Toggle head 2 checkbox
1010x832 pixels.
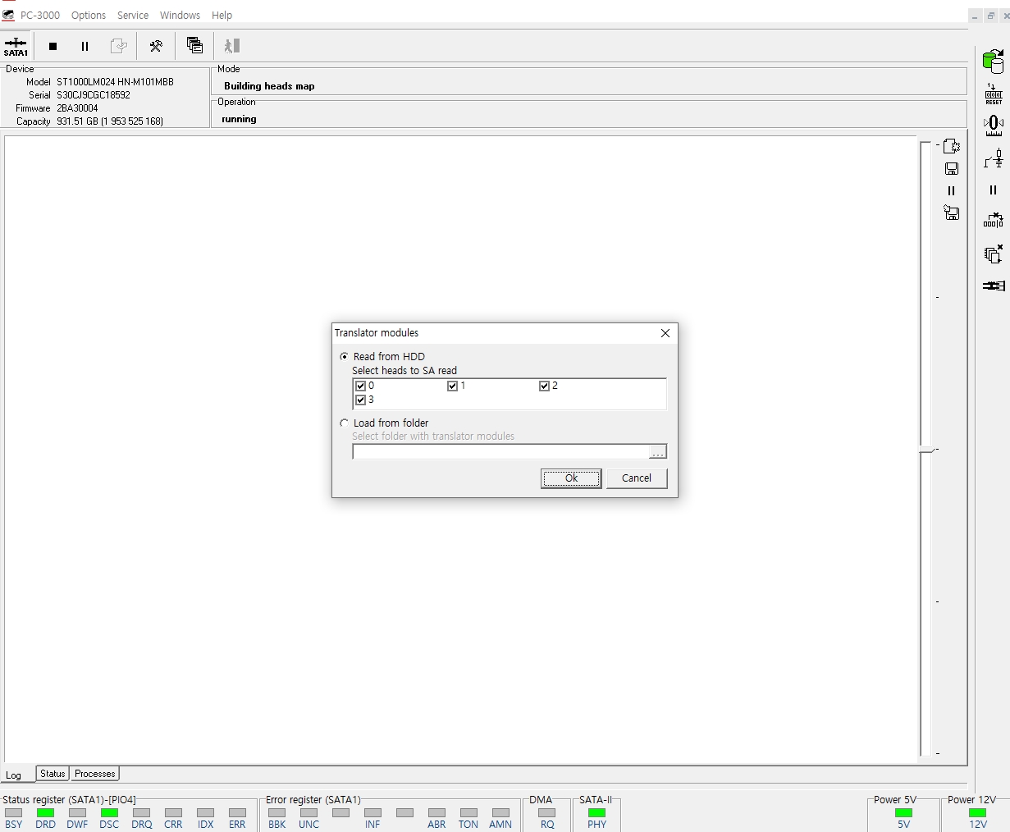(544, 386)
